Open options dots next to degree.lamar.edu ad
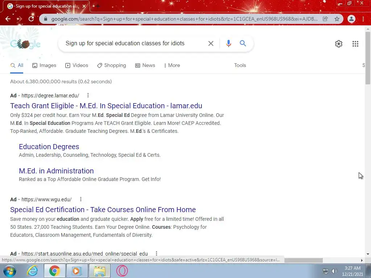The width and height of the screenshot is (371, 278). pyautogui.click(x=88, y=95)
